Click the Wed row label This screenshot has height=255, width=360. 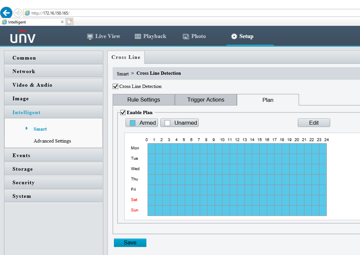135,169
